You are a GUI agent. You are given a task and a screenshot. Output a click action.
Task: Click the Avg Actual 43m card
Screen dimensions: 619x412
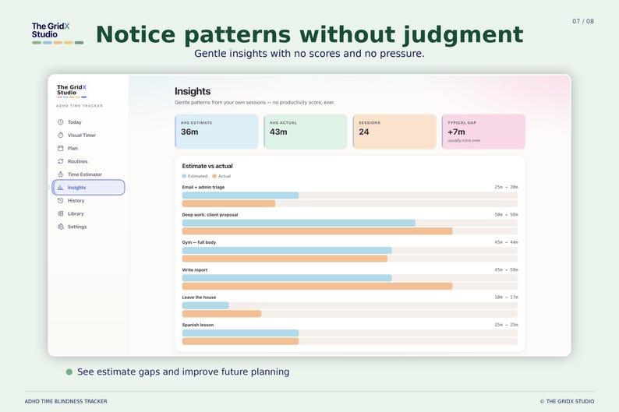click(305, 132)
